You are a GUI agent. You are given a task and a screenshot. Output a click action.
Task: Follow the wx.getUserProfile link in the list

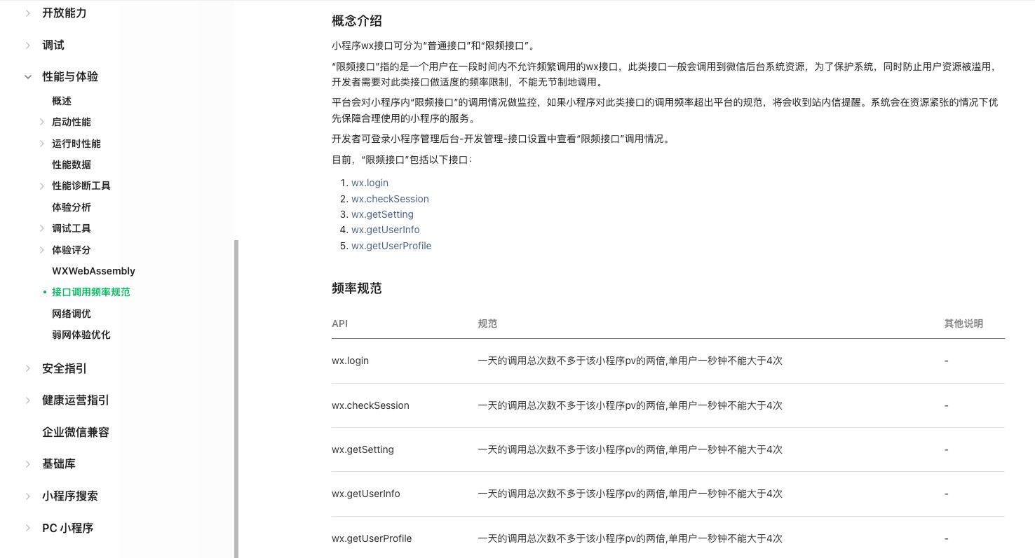pyautogui.click(x=391, y=246)
